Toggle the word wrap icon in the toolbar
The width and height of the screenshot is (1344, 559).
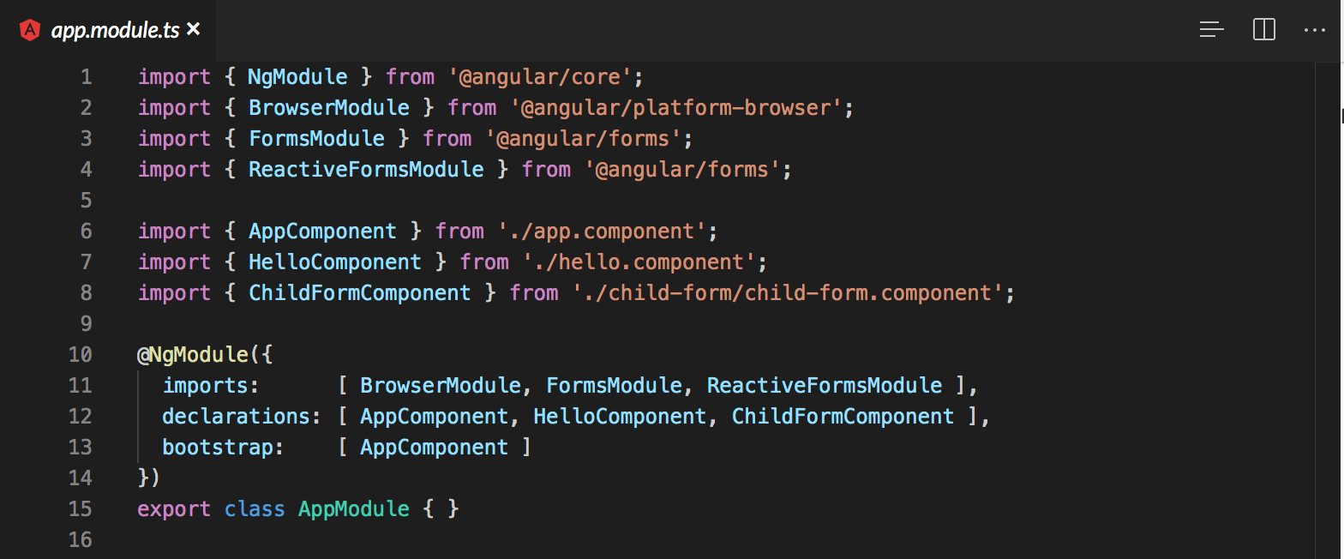[1211, 28]
